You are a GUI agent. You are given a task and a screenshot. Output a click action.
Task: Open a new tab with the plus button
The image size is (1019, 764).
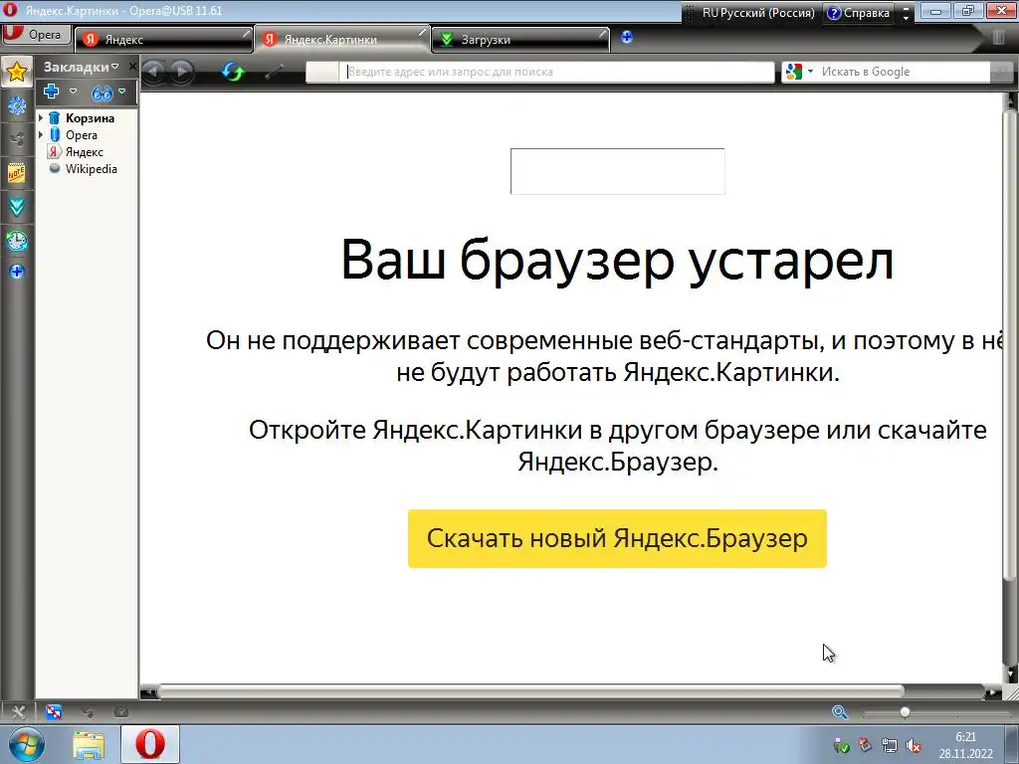pyautogui.click(x=627, y=37)
